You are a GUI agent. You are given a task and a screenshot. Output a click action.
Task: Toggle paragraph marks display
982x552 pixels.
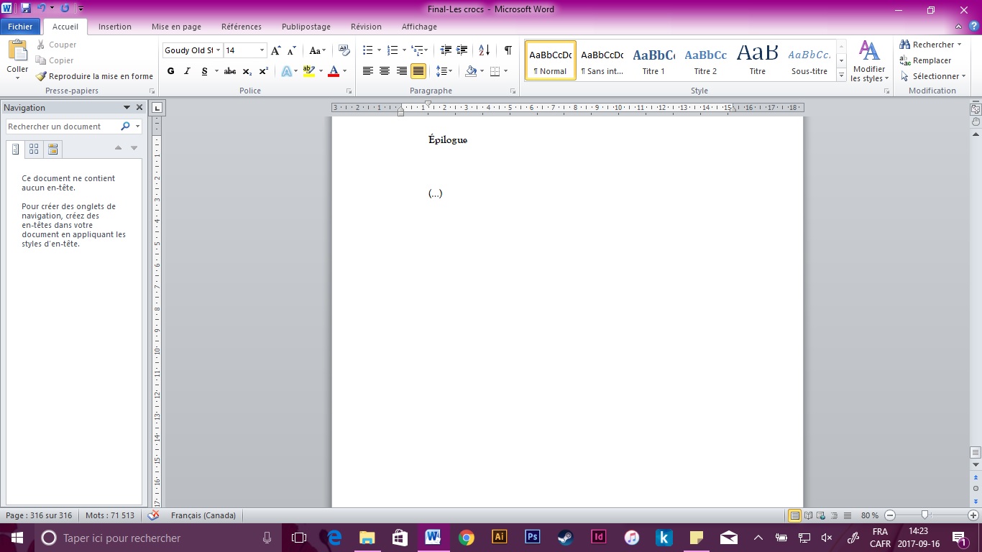pyautogui.click(x=508, y=50)
